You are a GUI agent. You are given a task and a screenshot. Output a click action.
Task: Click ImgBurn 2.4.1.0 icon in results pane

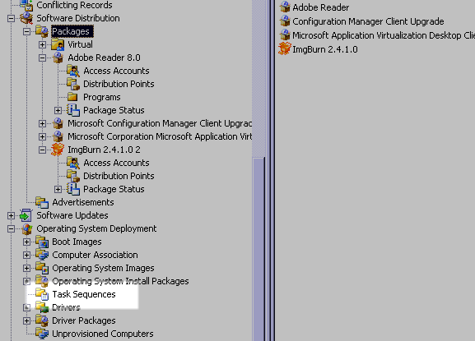(285, 49)
